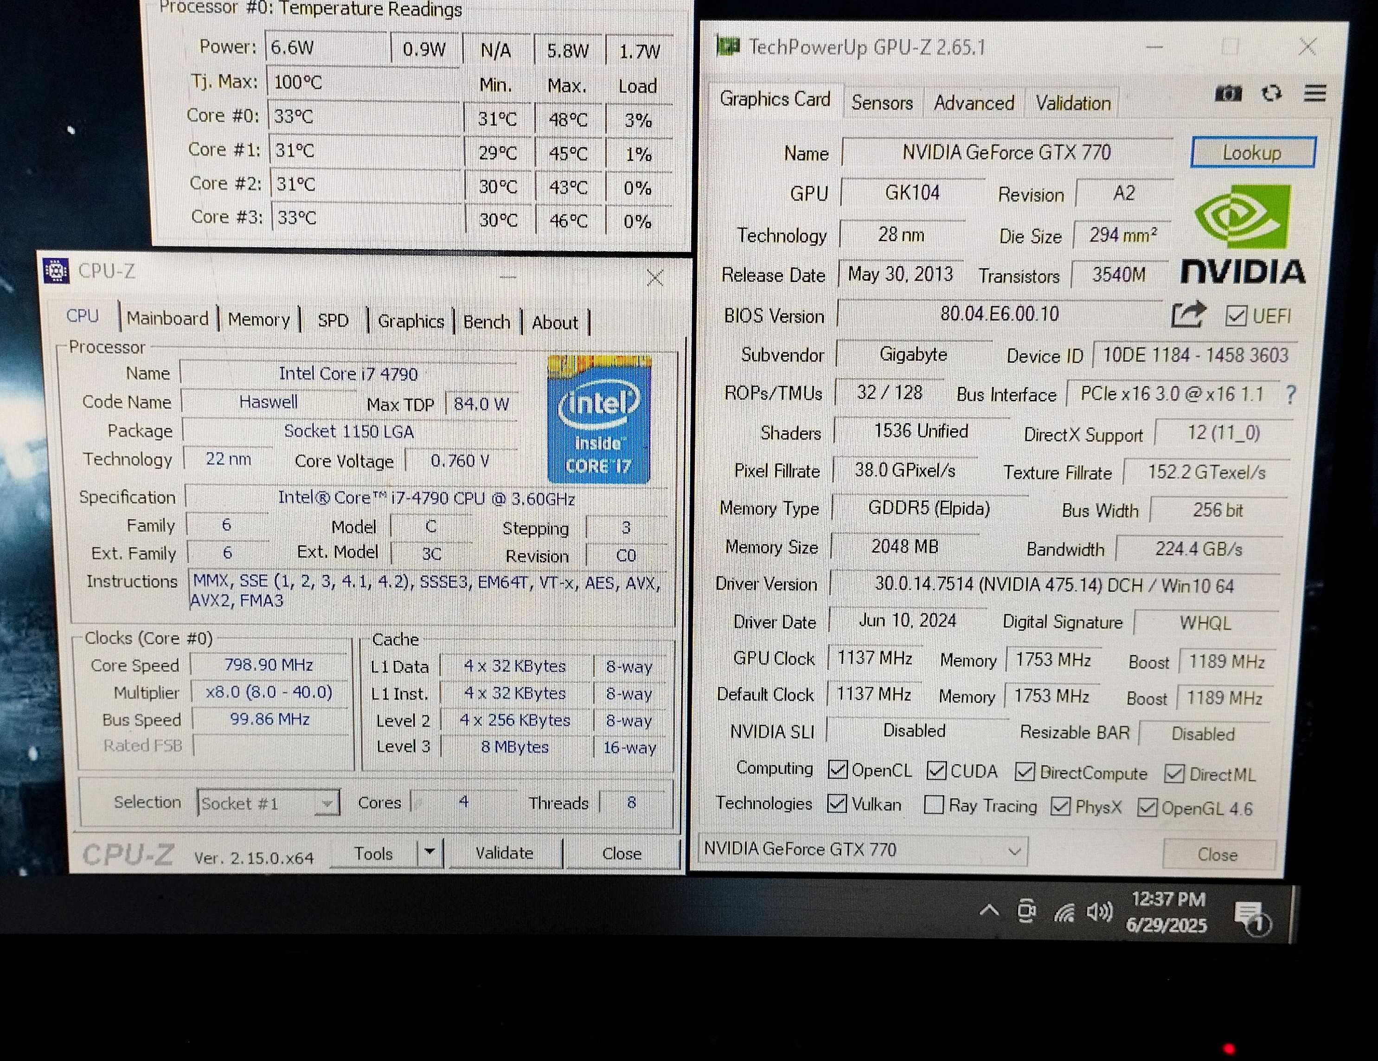Click the NVIDIA logo in GPU-Z
The height and width of the screenshot is (1061, 1378).
1243,234
